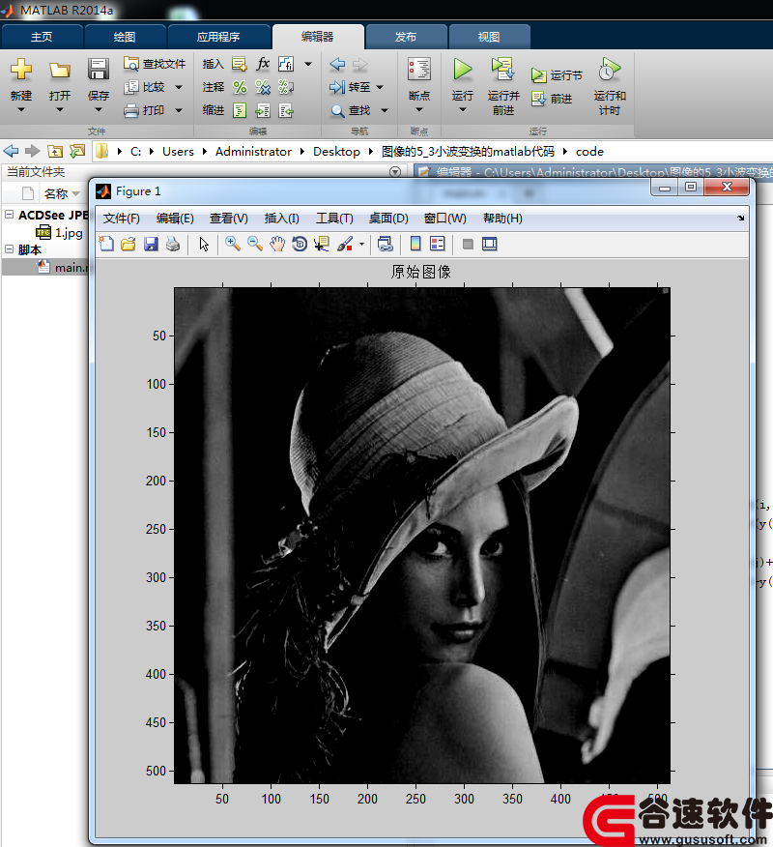This screenshot has width=773, height=847.
Task: Click the 运行并前进 (Run and Advance) icon
Action: click(x=502, y=70)
